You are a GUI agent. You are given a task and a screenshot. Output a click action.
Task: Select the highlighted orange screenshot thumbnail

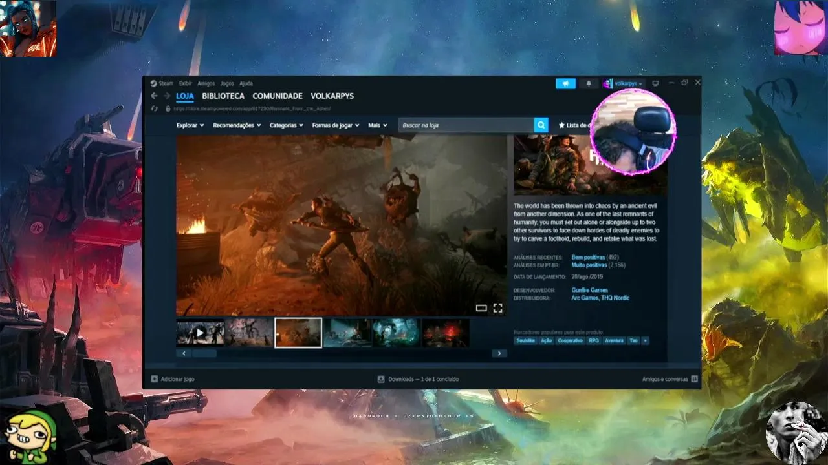click(298, 333)
